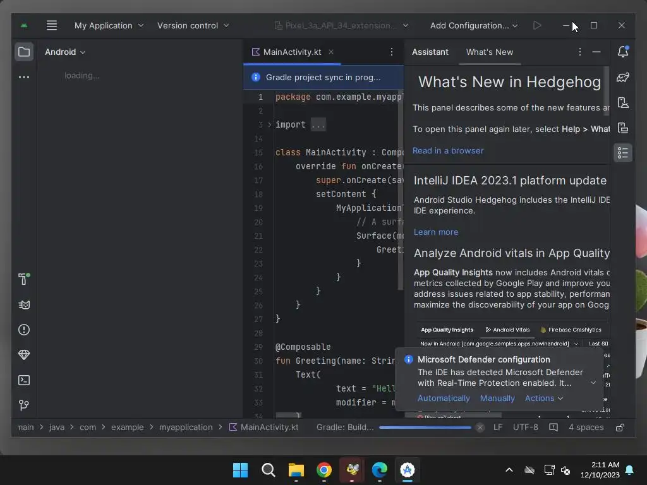Screen dimensions: 647x485
Task: Change 4 spaces indent setting
Action: coord(586,428)
